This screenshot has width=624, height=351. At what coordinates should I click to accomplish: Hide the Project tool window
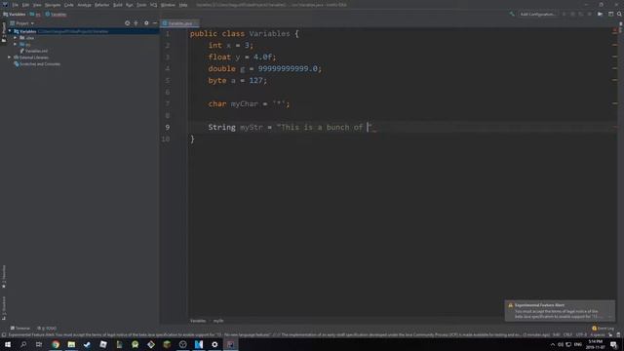[x=155, y=23]
